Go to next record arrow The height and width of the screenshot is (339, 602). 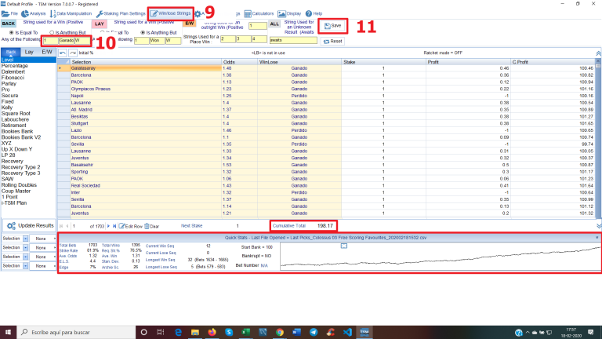pos(108,226)
